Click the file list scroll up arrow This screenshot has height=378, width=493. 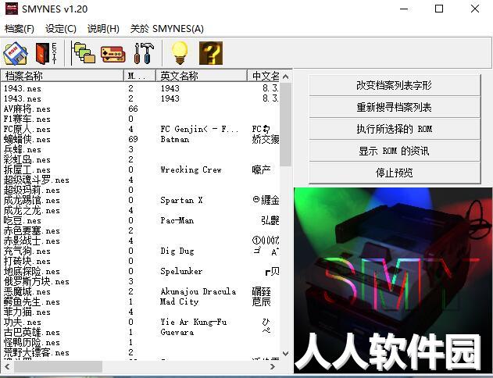285,77
